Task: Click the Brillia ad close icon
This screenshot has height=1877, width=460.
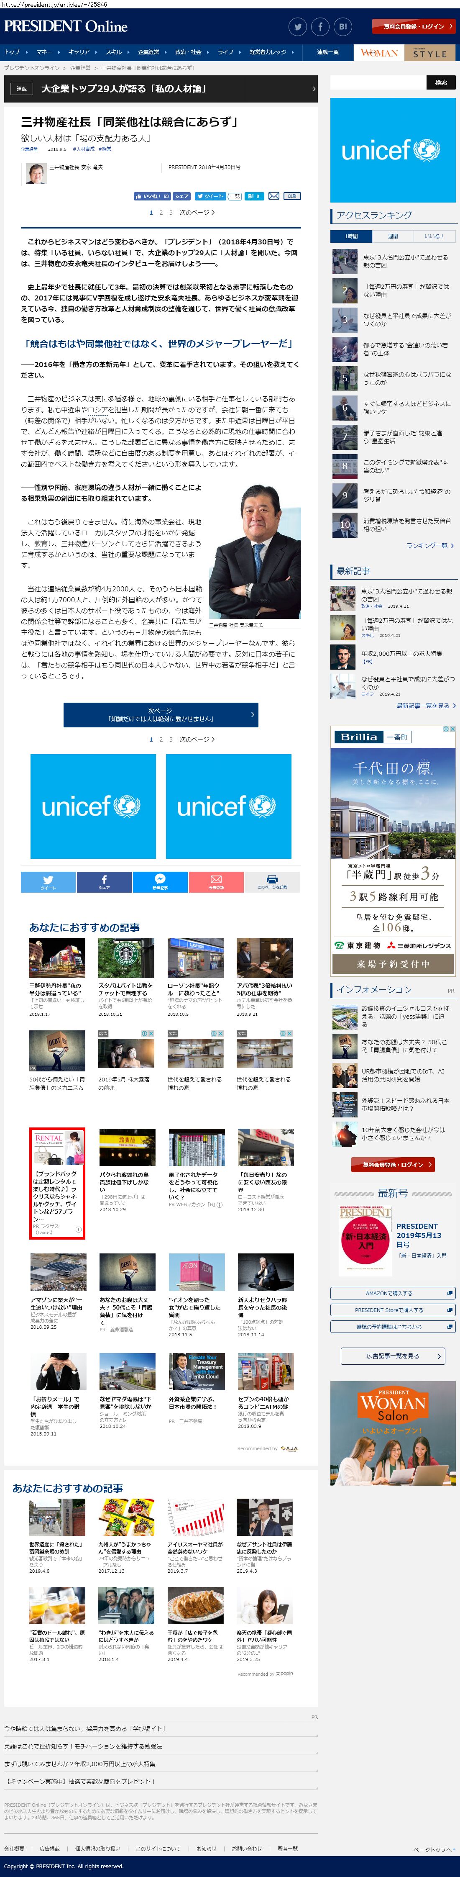Action: click(453, 729)
